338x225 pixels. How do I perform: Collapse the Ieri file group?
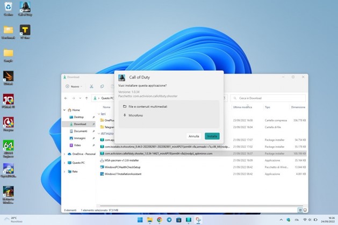click(99, 114)
